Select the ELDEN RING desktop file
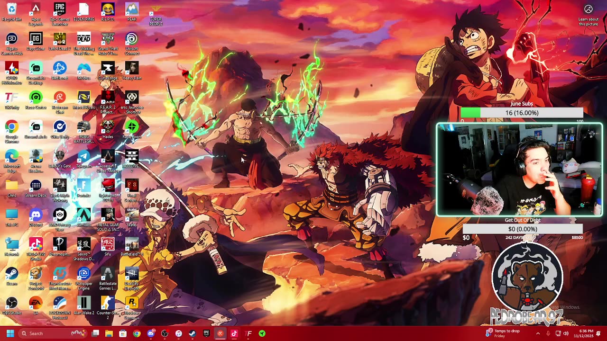 [x=84, y=13]
